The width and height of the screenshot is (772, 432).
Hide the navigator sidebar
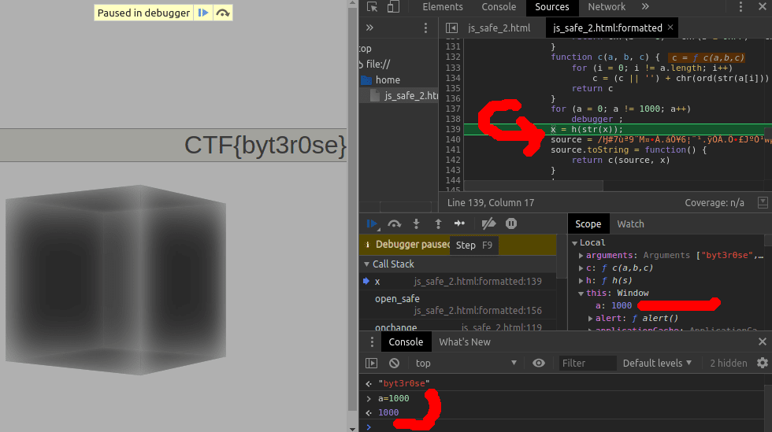pyautogui.click(x=451, y=28)
